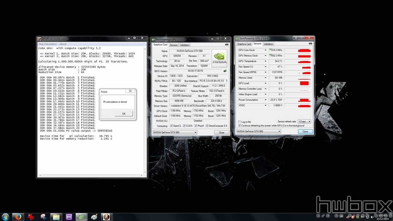Click the GPU Temperature history graph

click(298, 61)
